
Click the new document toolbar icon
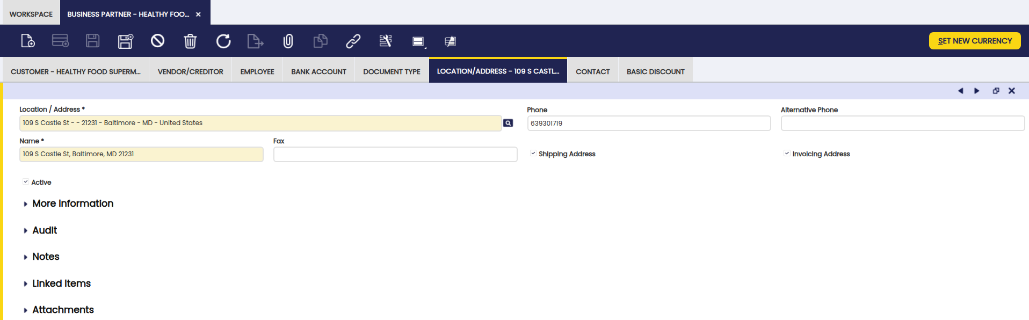pos(27,41)
